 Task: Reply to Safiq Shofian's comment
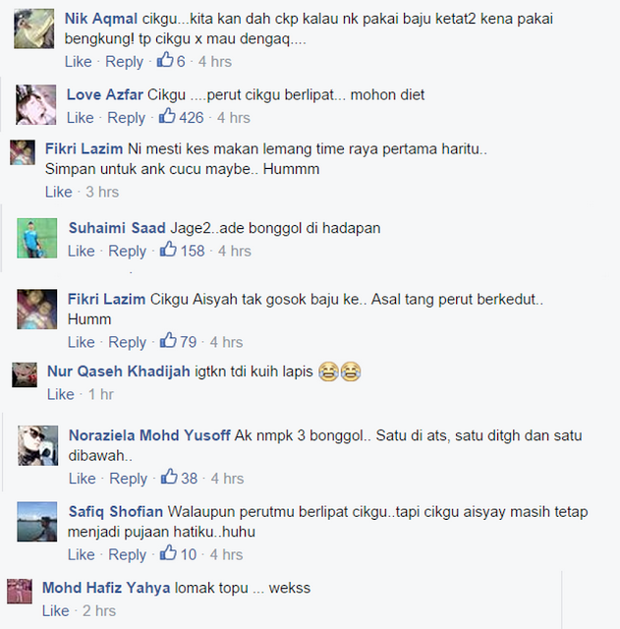127,554
